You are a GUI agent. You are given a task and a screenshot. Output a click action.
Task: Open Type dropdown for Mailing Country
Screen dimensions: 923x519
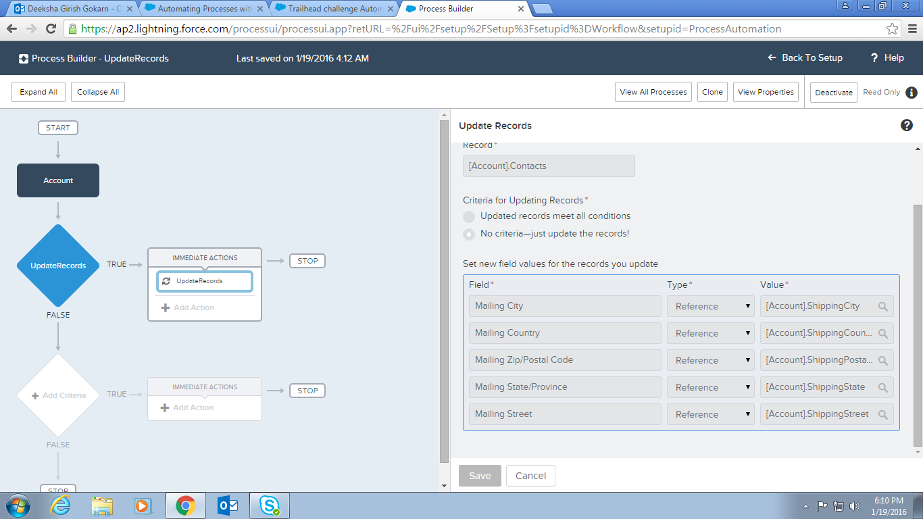(x=711, y=333)
